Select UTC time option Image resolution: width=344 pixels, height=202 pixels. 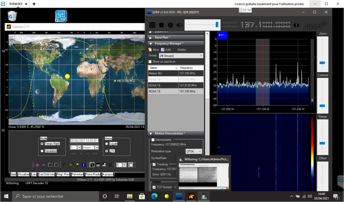(x=107, y=151)
